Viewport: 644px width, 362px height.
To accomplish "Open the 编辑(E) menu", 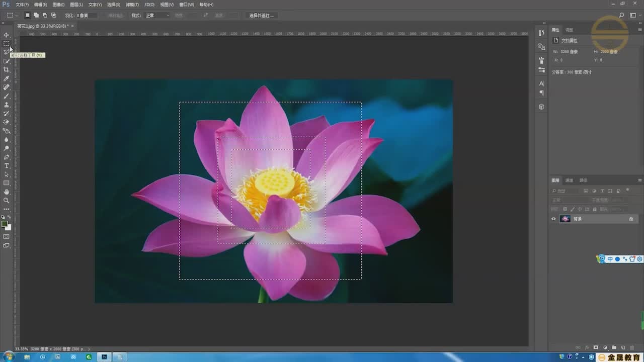I will pyautogui.click(x=41, y=5).
